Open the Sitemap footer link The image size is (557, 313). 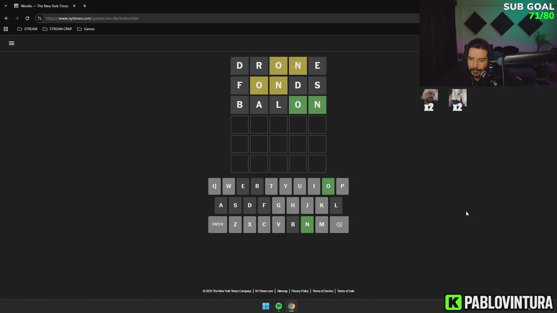point(282,291)
